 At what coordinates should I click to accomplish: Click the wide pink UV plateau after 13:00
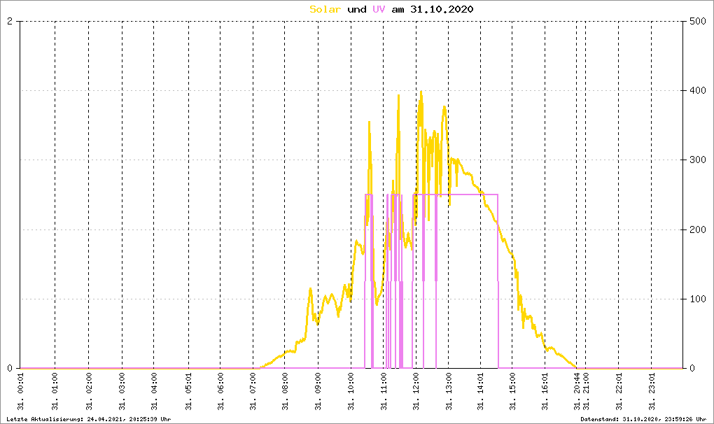pos(467,195)
